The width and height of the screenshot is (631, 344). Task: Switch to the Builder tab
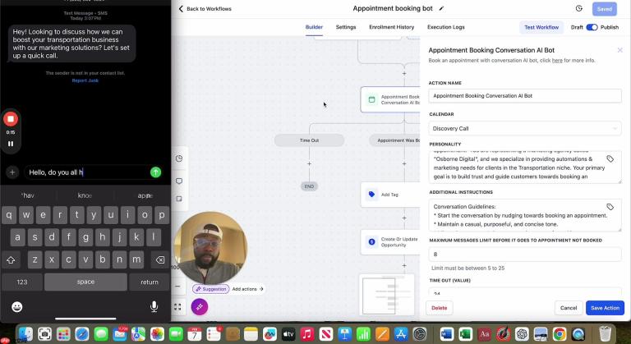pyautogui.click(x=314, y=27)
